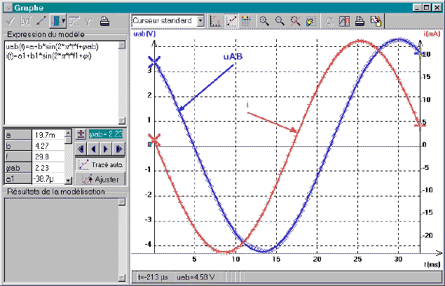This screenshot has width=445, height=286.
Task: Click the rightmost copy graph icon in toolbar
Action: click(x=376, y=21)
